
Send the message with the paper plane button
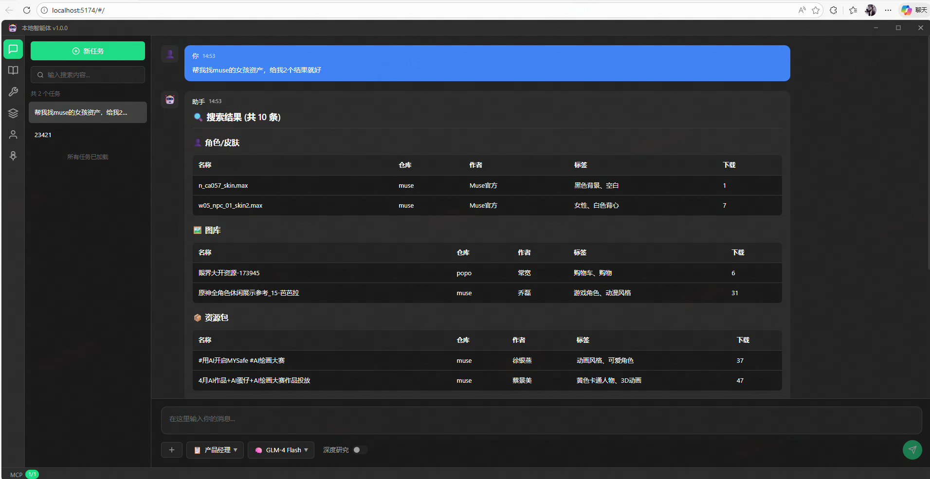(912, 450)
